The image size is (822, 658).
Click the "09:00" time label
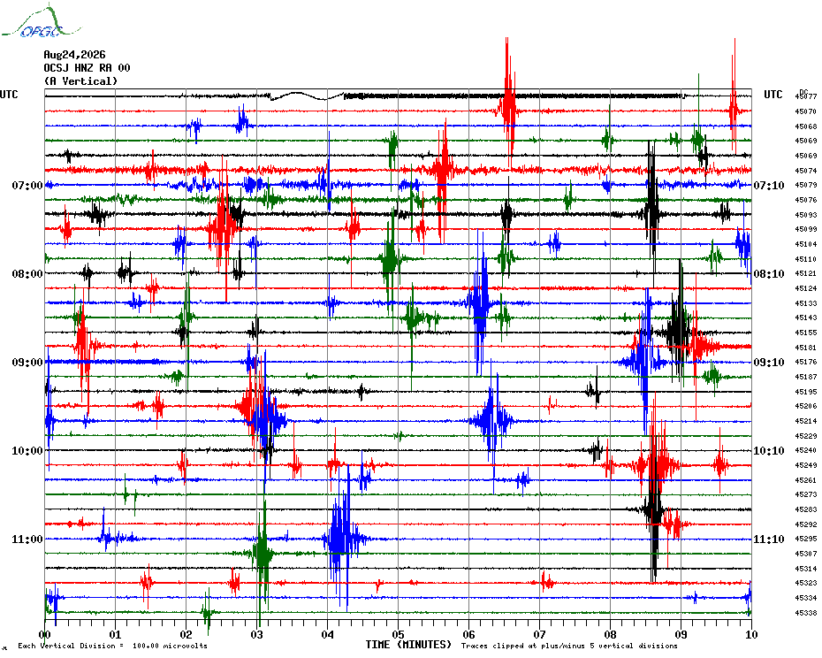27,363
